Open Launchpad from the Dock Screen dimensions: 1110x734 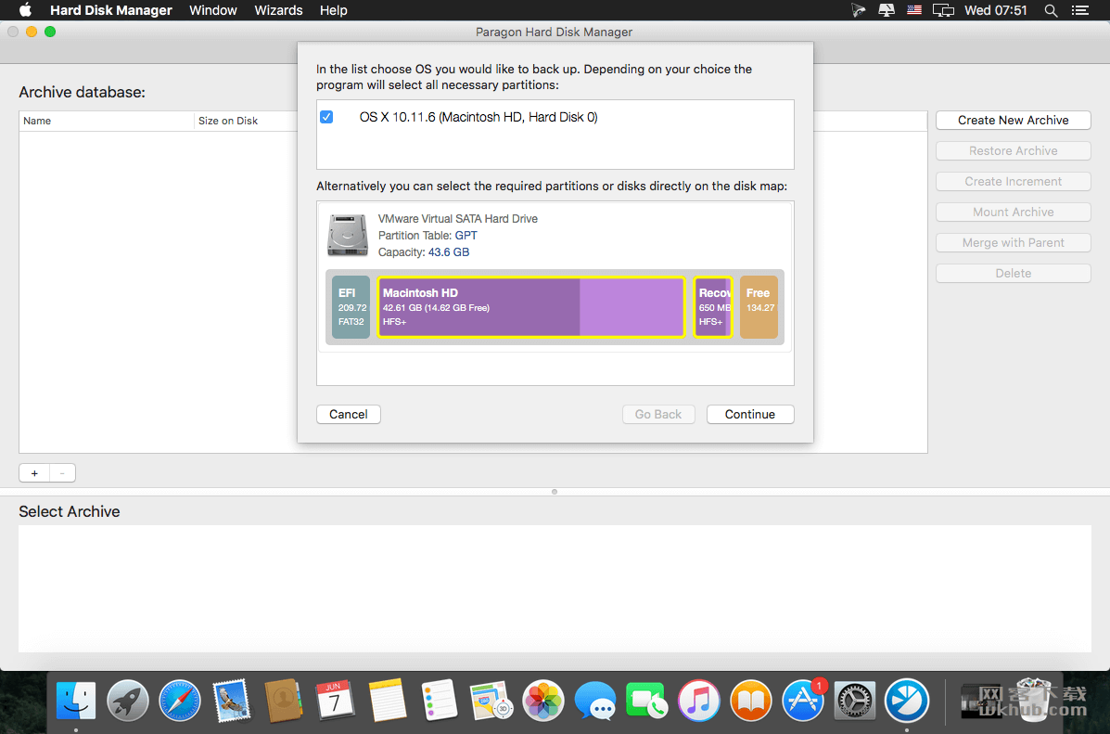tap(128, 701)
